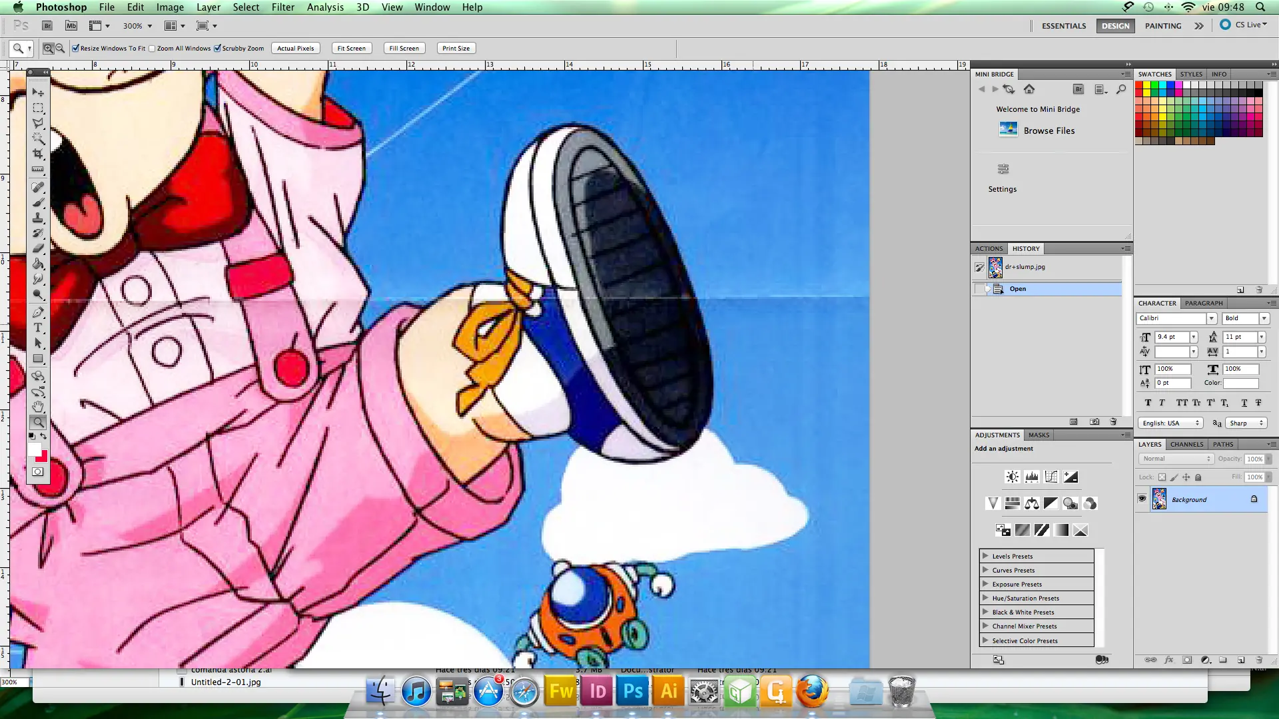Select the Pen tool
The image size is (1279, 719).
point(38,312)
